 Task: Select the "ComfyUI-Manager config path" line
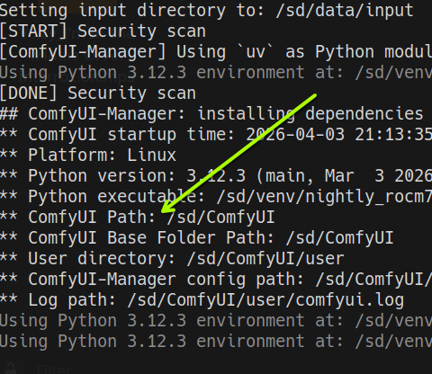(x=216, y=280)
